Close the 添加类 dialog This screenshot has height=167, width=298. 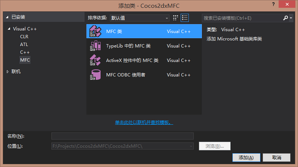click(x=287, y=4)
